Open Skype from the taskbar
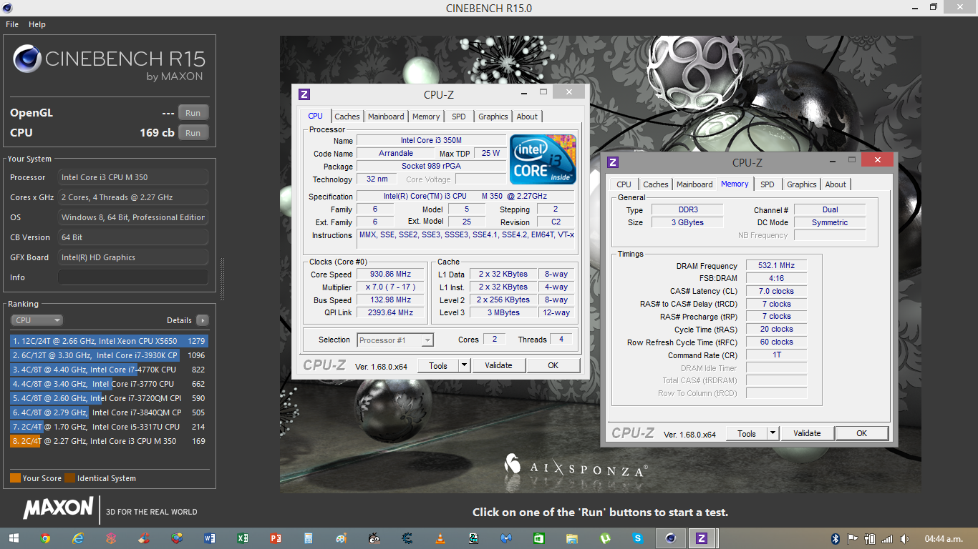The width and height of the screenshot is (978, 549). click(637, 538)
